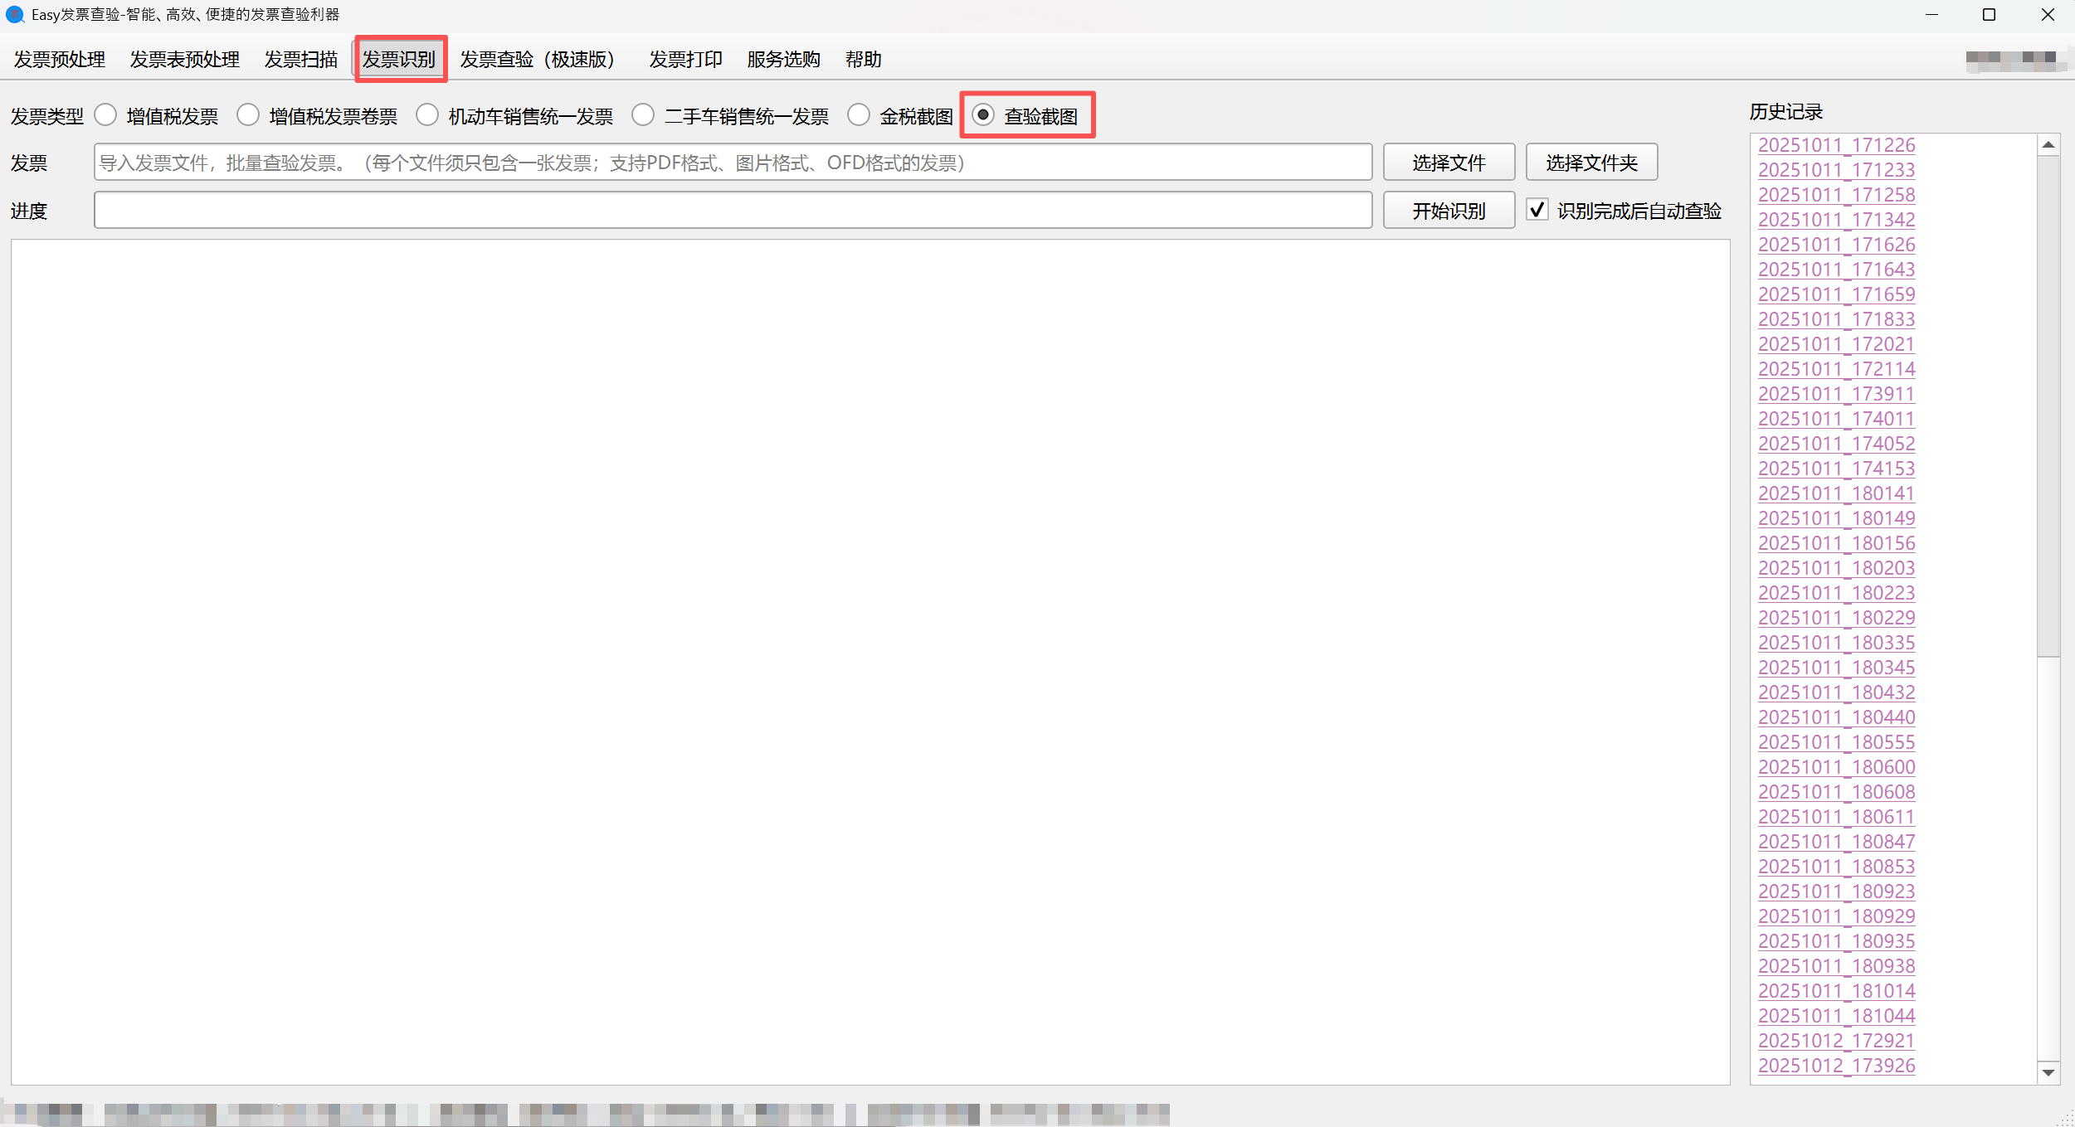Open the 发票表预处理 menu
Viewport: 2075px width, 1127px height.
(x=183, y=59)
